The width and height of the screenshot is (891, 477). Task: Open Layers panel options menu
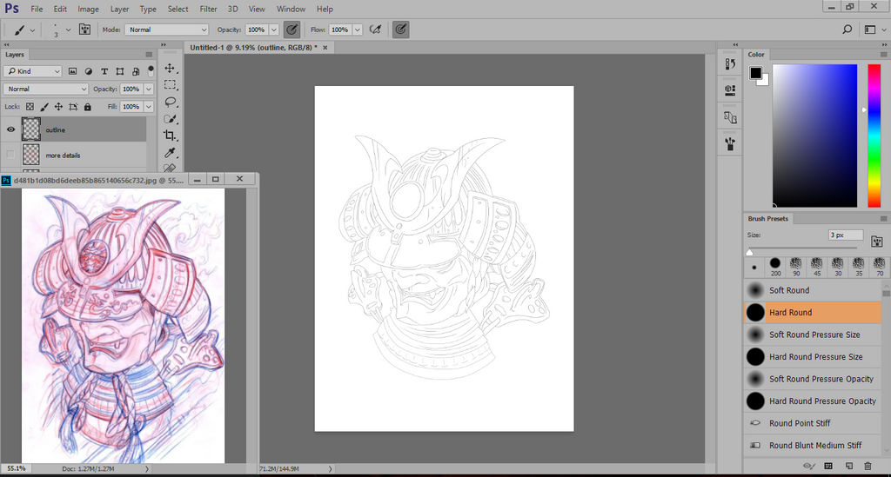click(149, 55)
